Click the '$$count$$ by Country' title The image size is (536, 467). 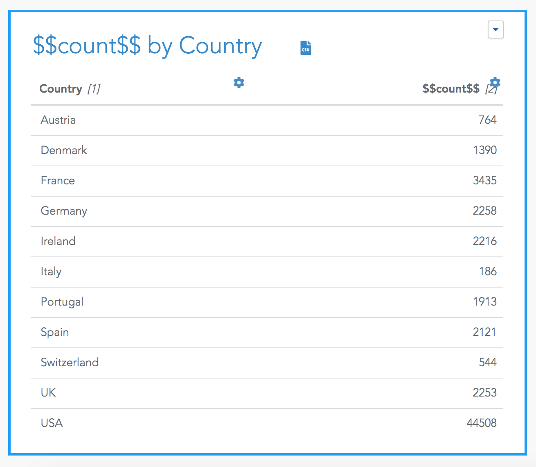tap(147, 46)
